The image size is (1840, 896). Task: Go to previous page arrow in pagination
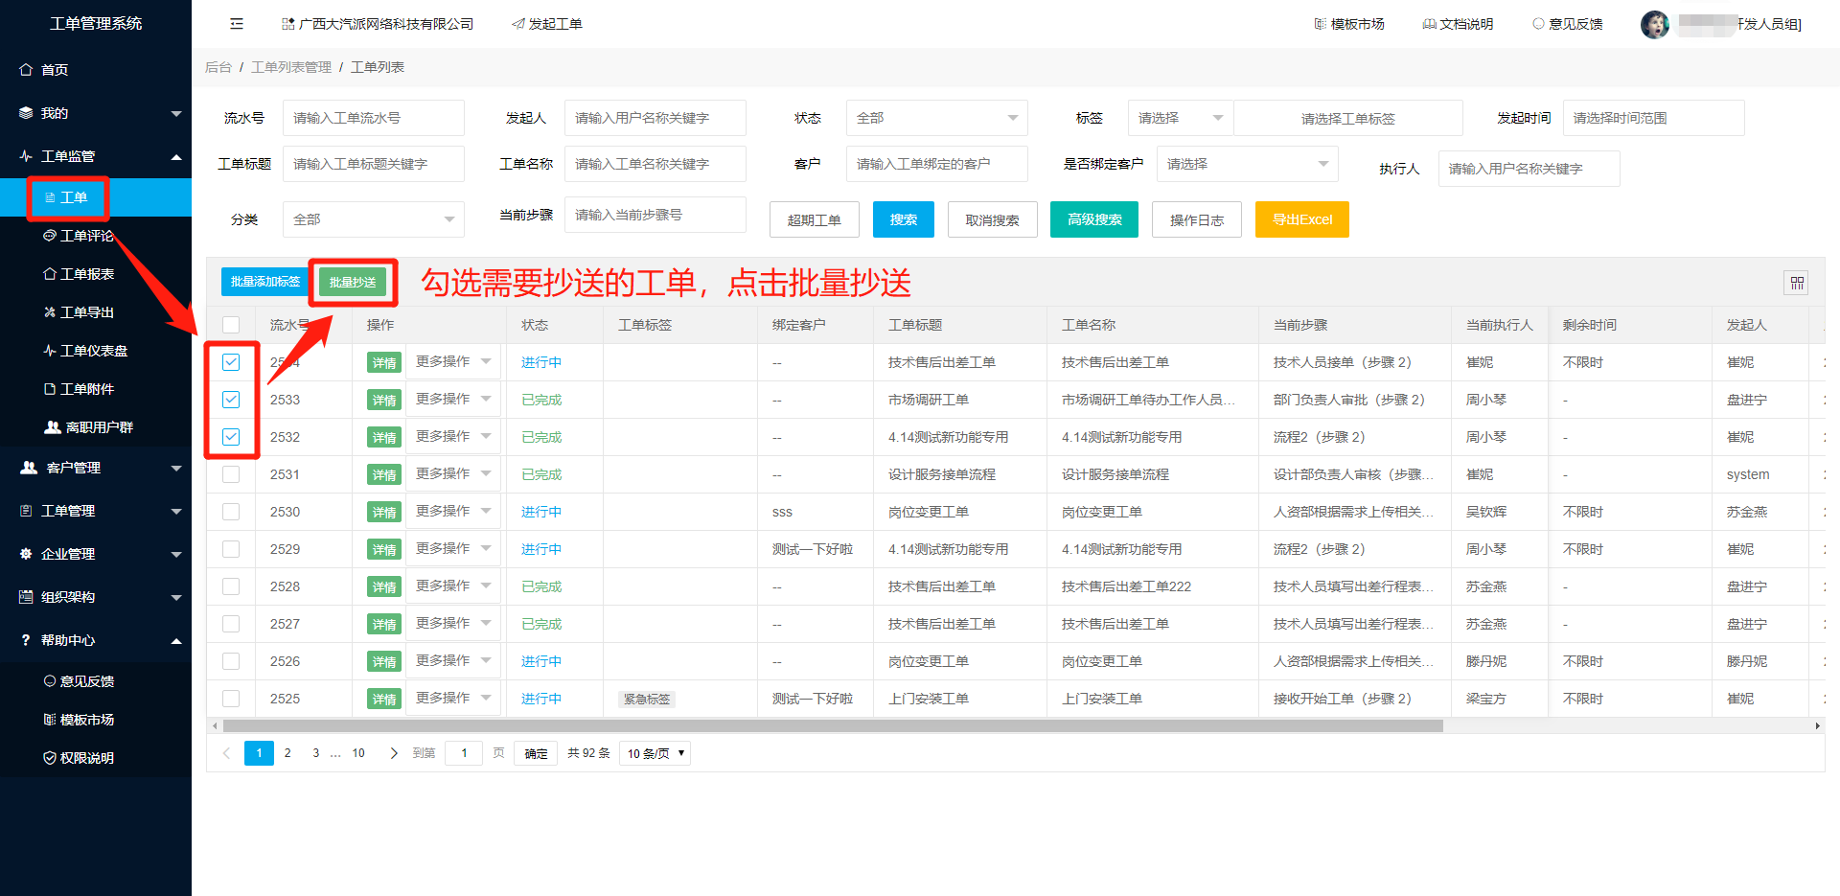[227, 753]
